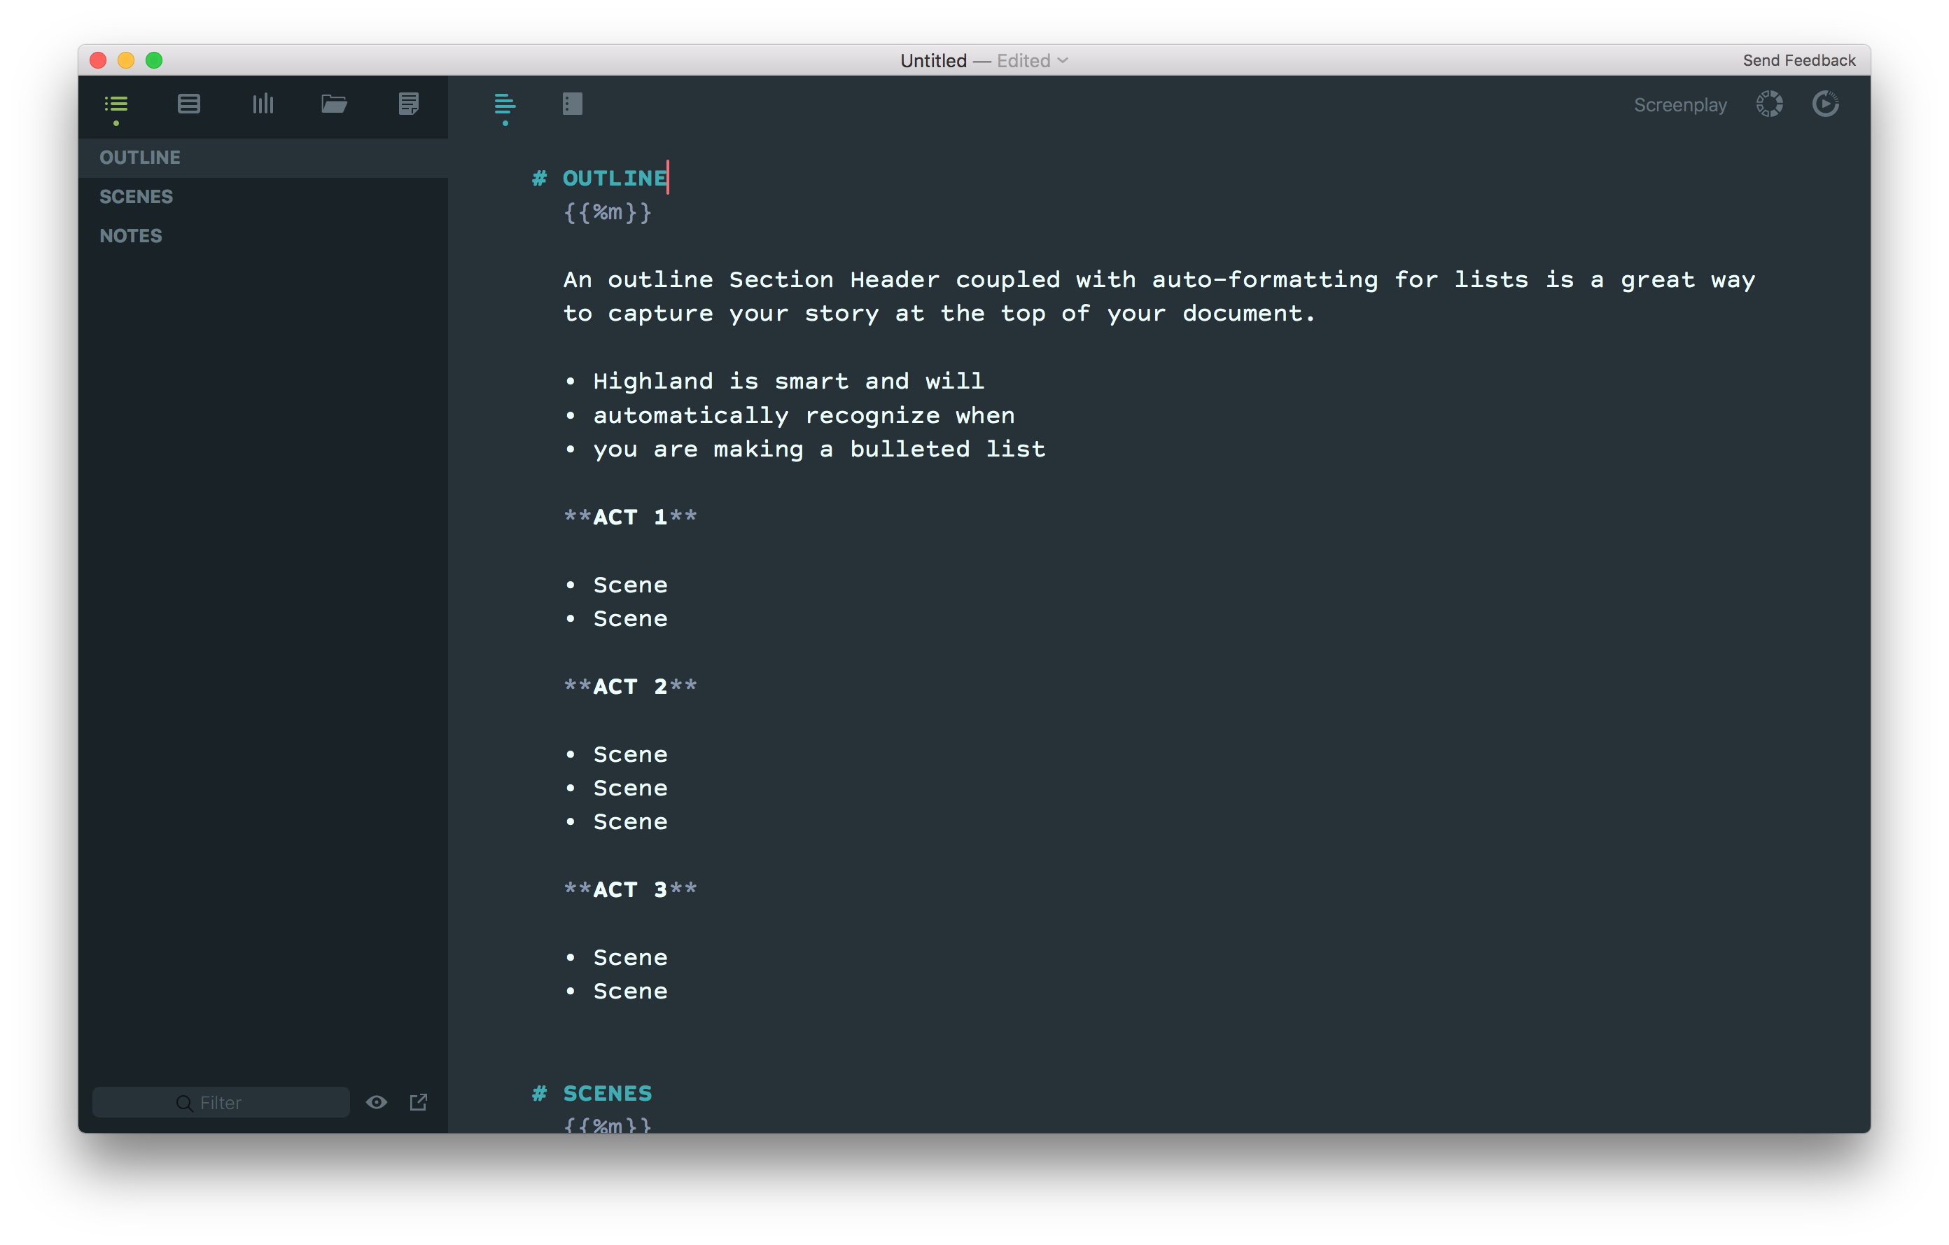The height and width of the screenshot is (1245, 1949).
Task: Click the Untitled document title menu
Action: click(x=933, y=61)
